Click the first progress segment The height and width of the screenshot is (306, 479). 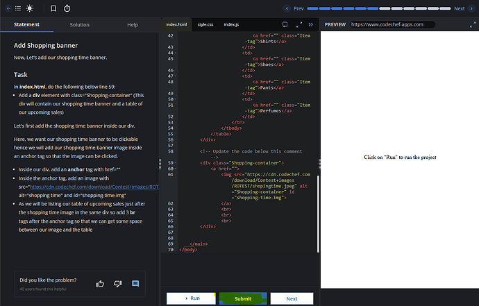click(312, 8)
